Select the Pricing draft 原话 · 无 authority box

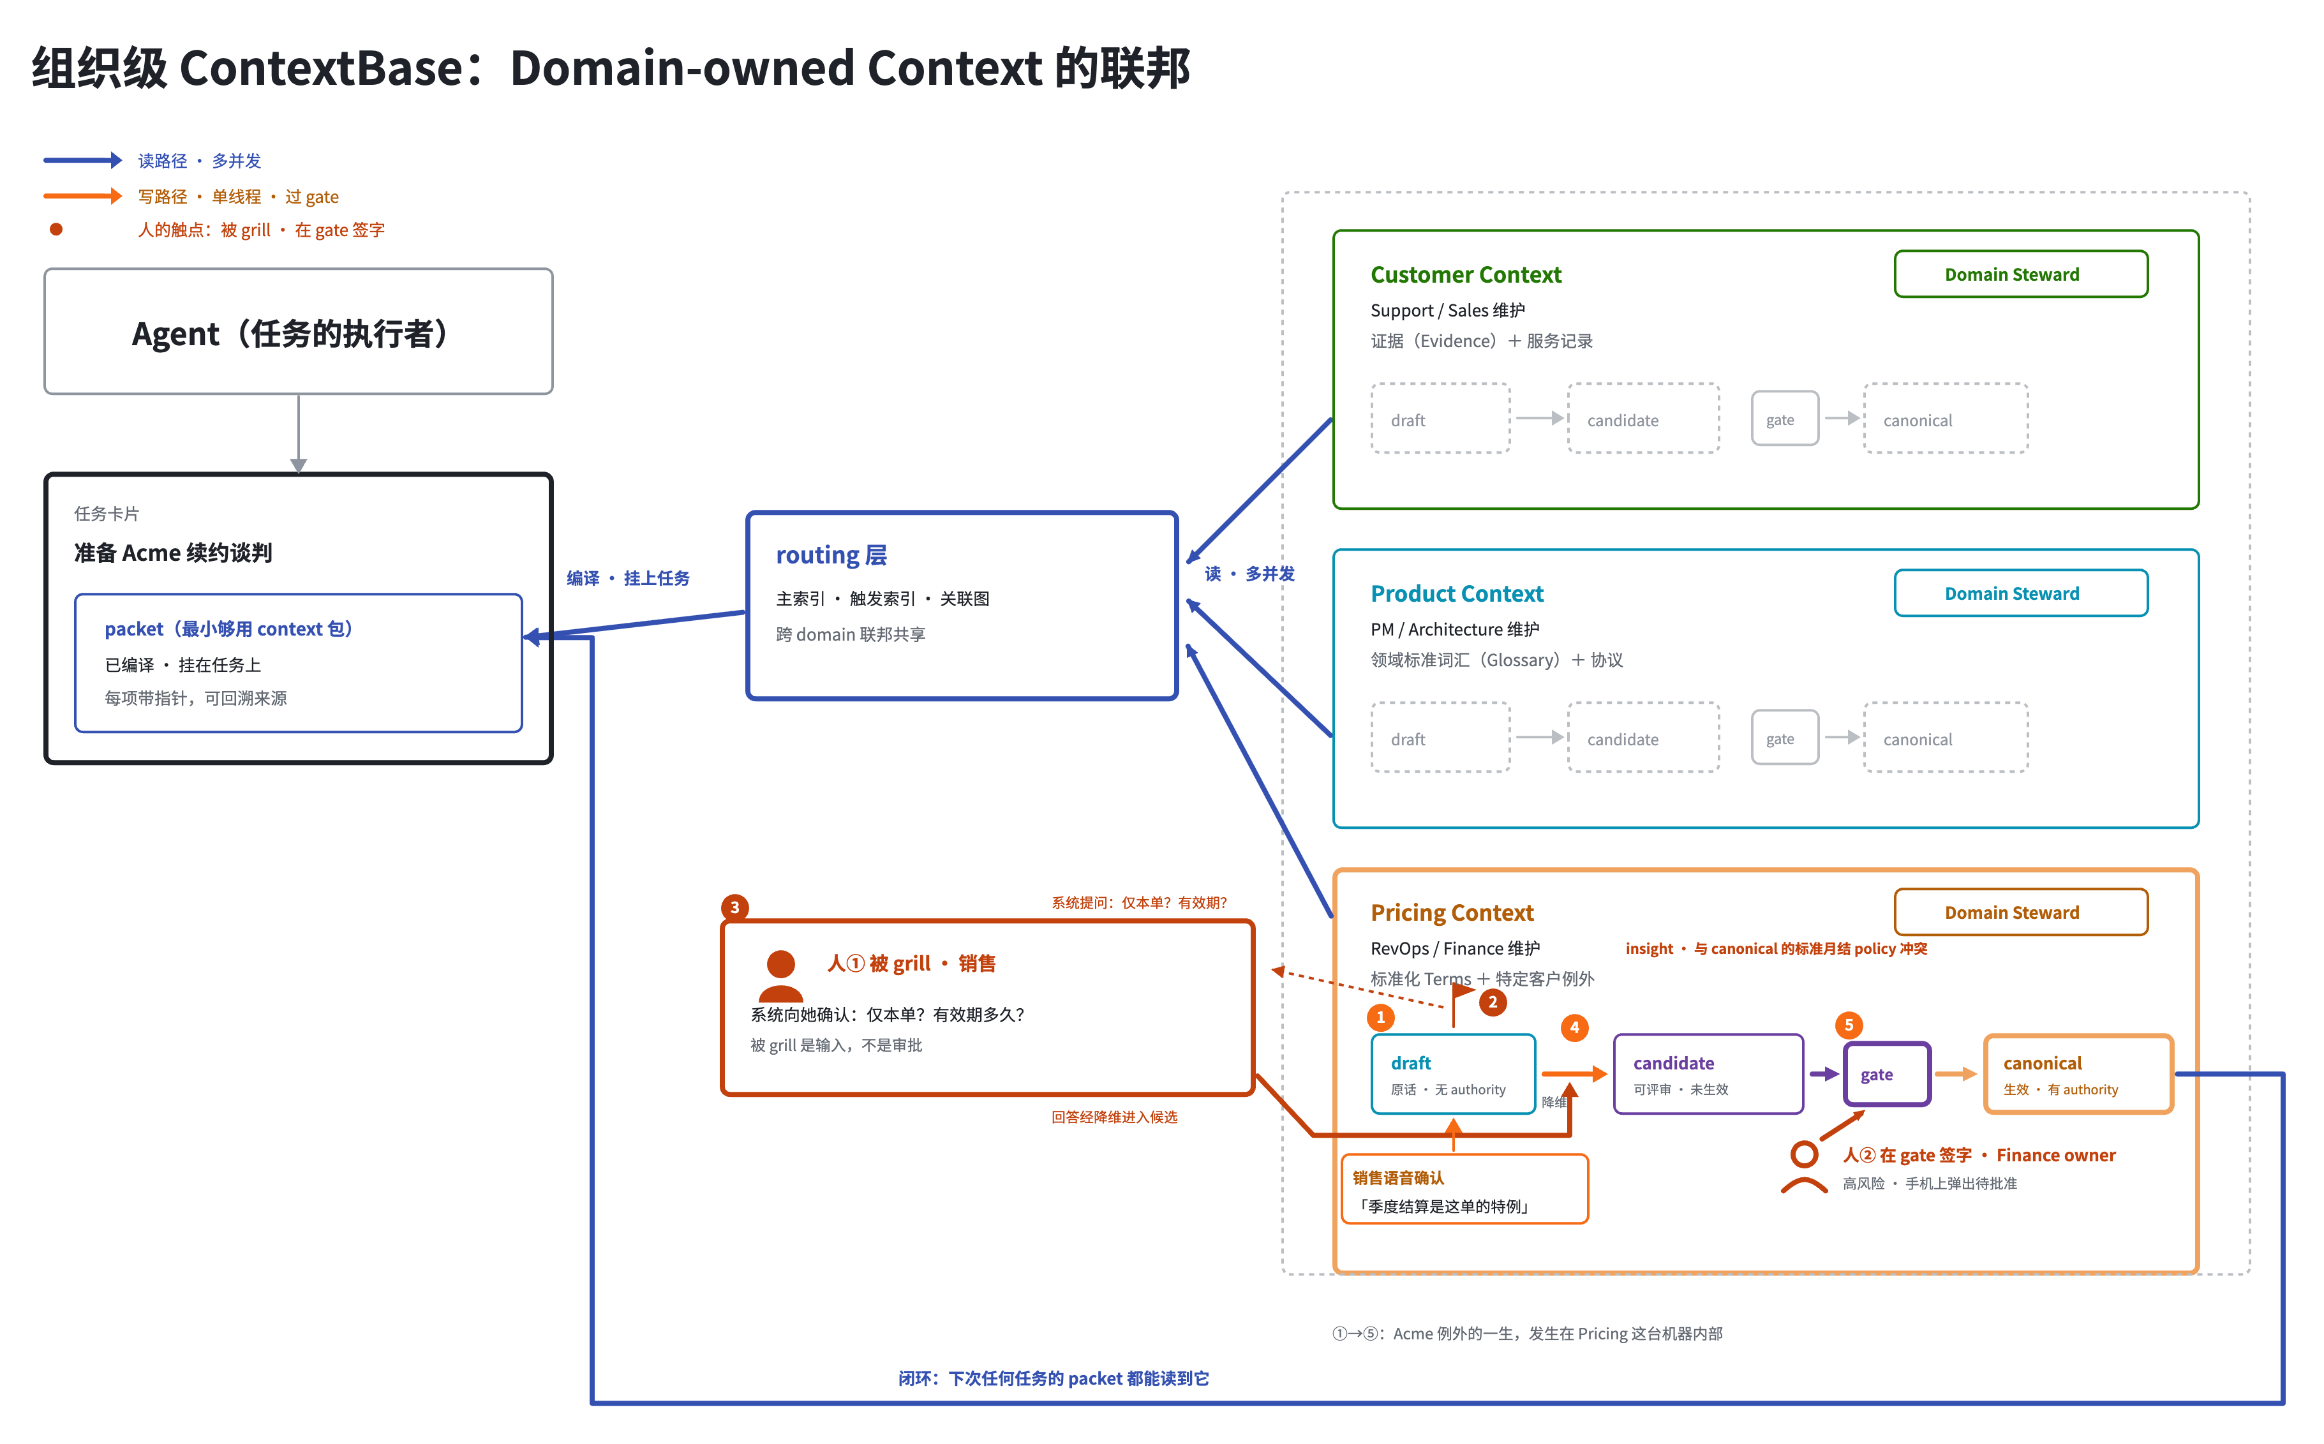[1452, 1075]
